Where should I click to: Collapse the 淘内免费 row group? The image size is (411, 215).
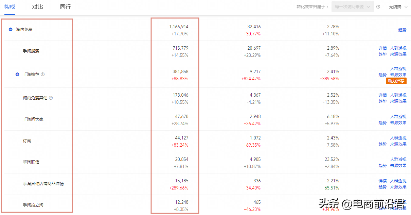coord(11,30)
